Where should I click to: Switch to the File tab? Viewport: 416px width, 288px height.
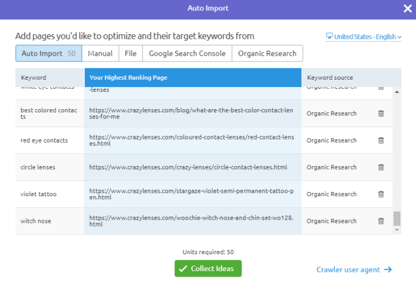[130, 53]
